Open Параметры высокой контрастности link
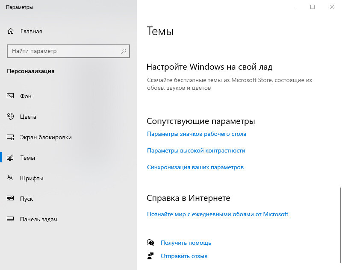Screen dimensions: 342x270 196,150
